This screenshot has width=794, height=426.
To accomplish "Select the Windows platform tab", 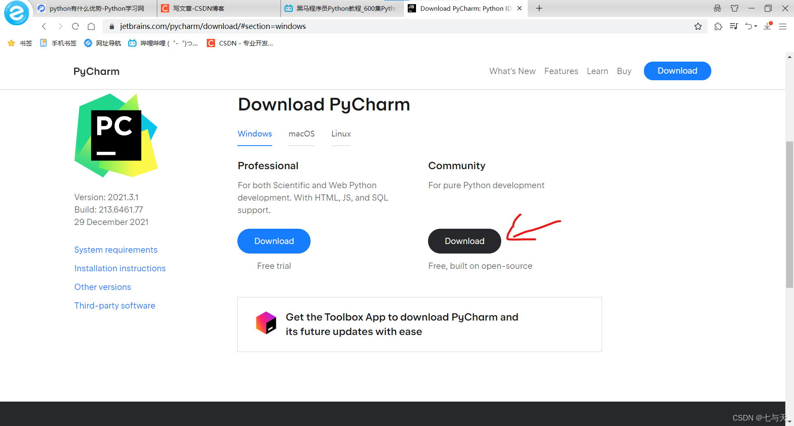I will (255, 134).
